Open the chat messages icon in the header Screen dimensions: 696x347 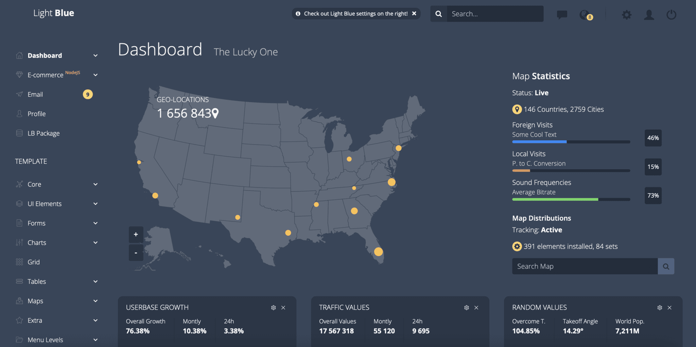562,14
